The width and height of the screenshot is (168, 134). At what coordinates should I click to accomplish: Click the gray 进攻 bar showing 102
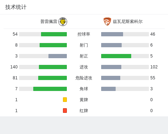click(111, 67)
